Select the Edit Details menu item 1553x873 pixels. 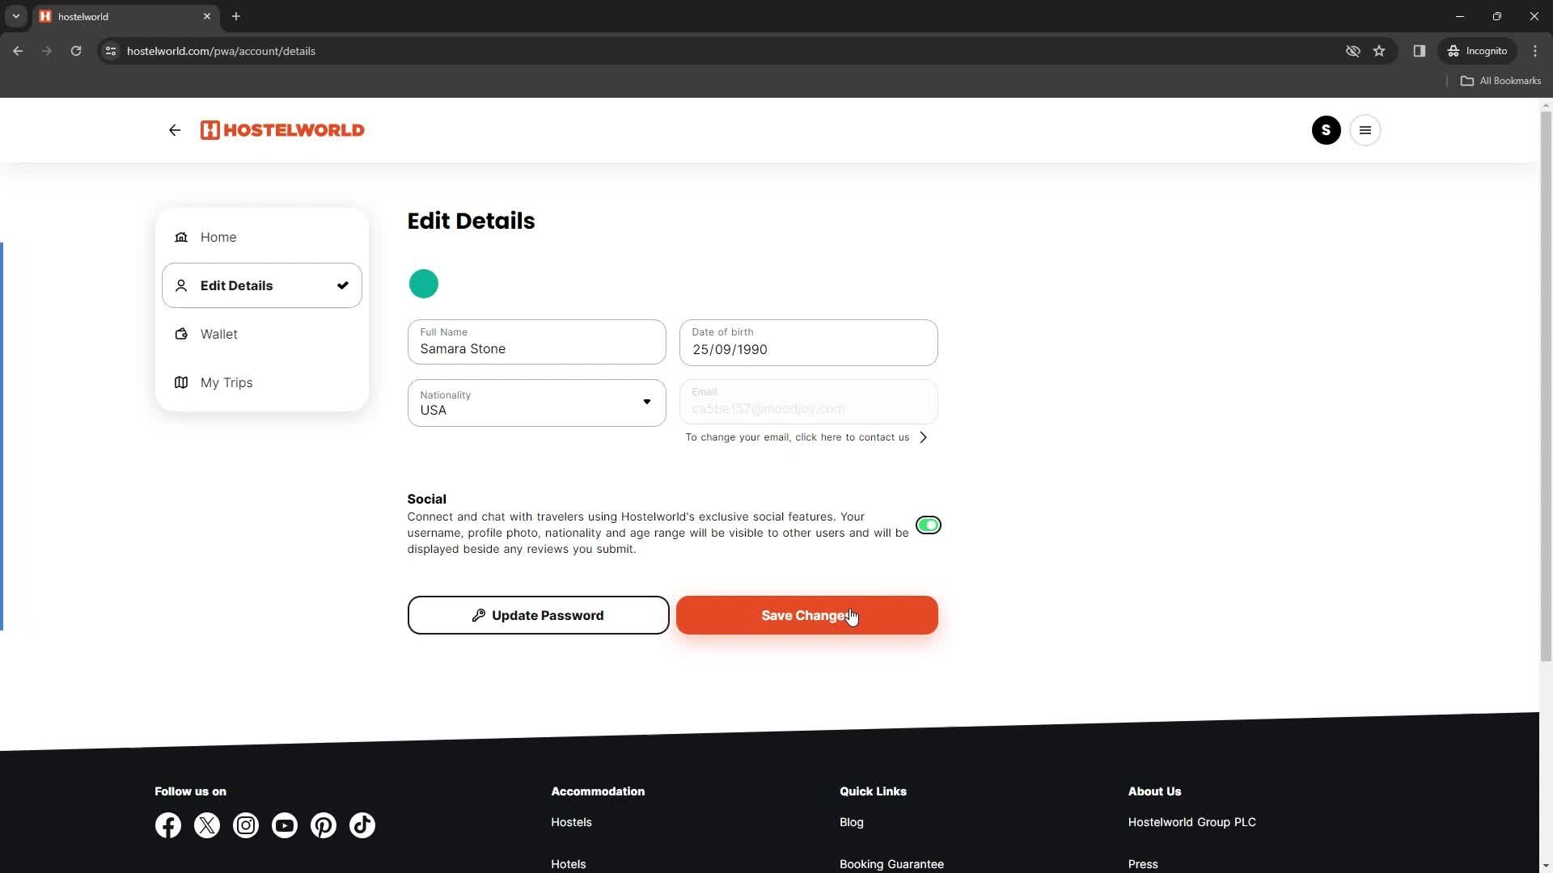[x=260, y=285]
